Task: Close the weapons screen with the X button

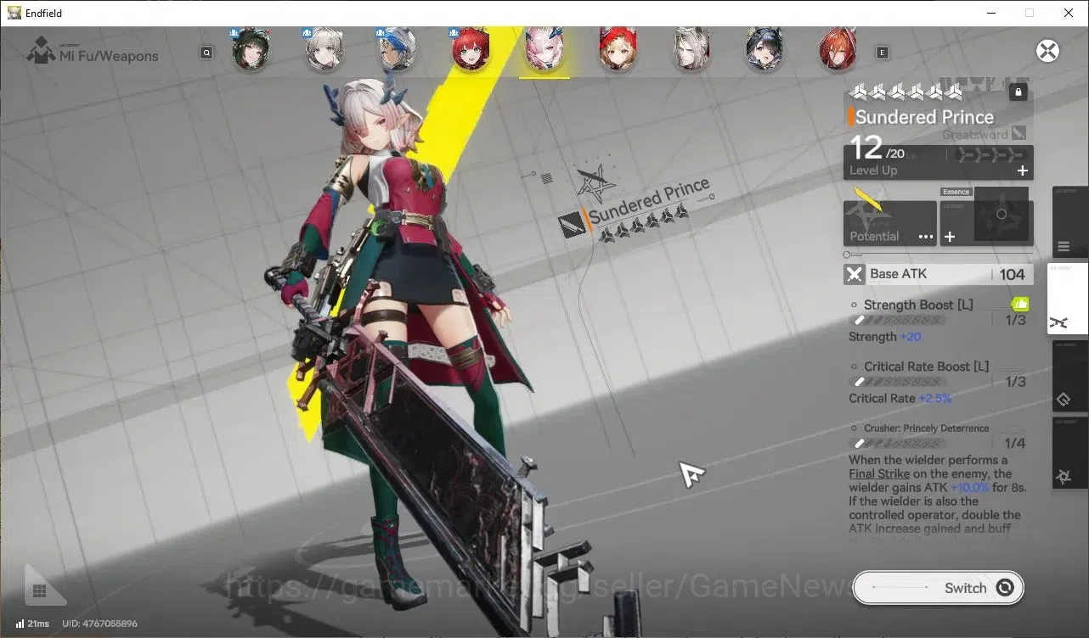Action: [x=1048, y=51]
